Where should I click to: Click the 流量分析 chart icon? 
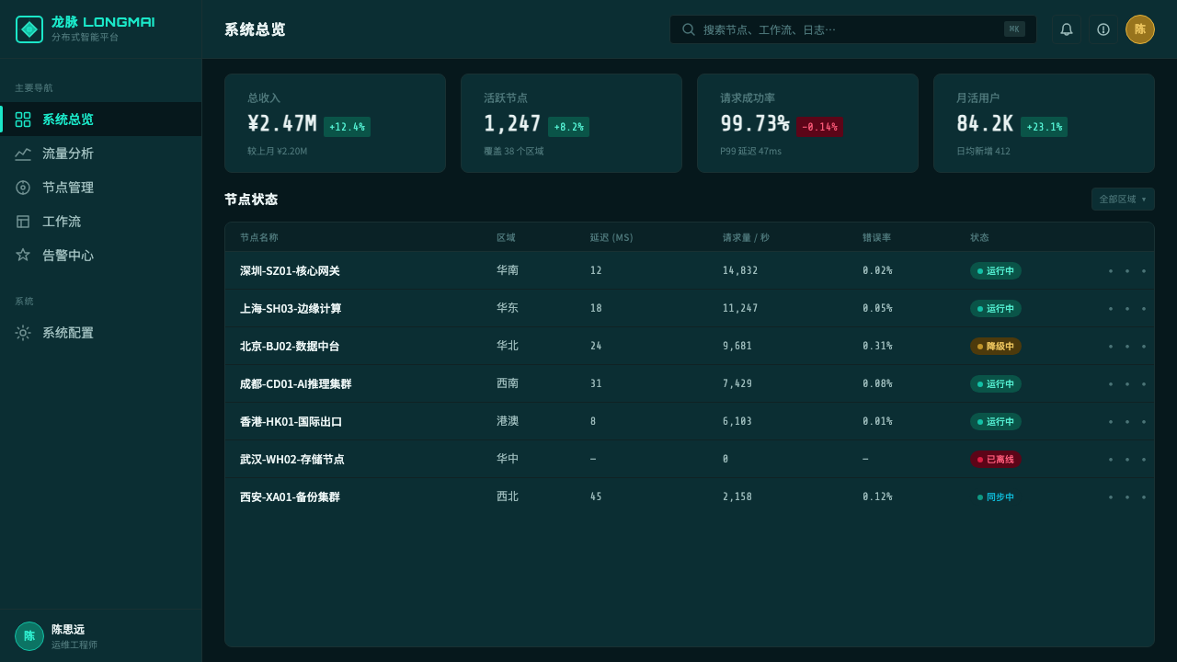click(x=23, y=154)
